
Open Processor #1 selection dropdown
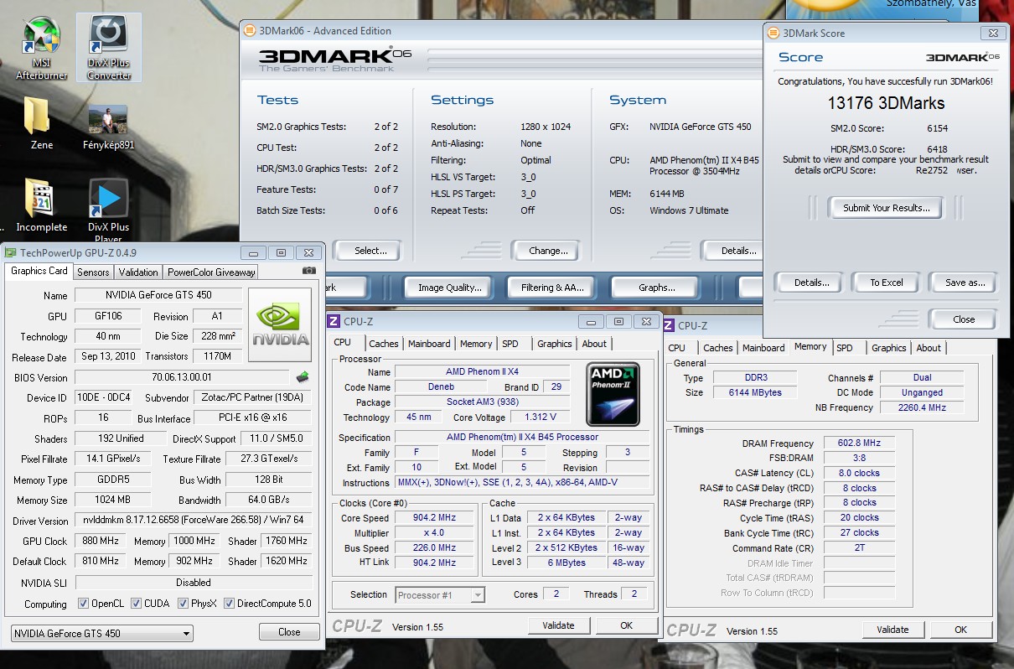click(x=440, y=595)
